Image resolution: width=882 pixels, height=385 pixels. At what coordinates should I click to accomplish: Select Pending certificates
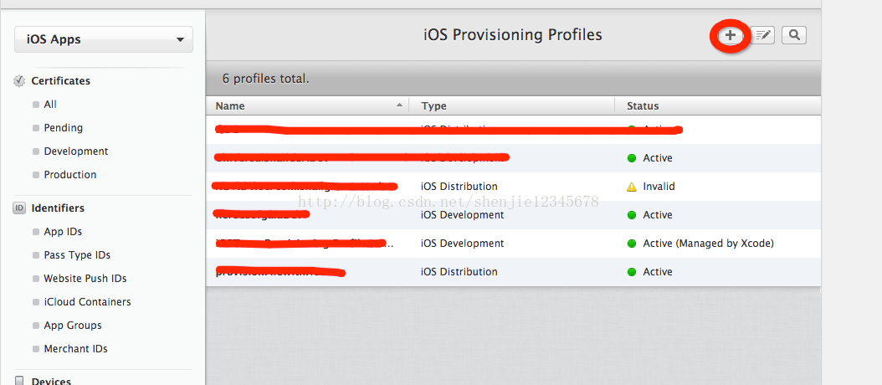click(63, 128)
